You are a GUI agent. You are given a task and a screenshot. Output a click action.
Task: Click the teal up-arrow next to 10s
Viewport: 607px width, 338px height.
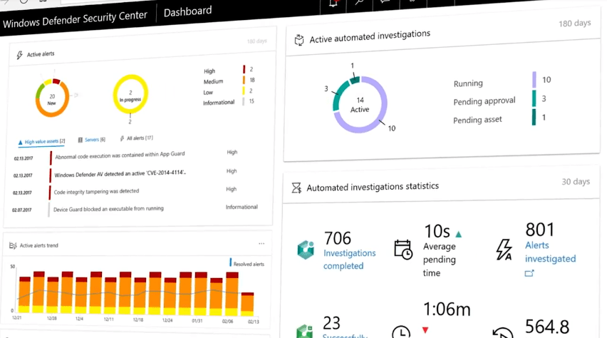(459, 234)
